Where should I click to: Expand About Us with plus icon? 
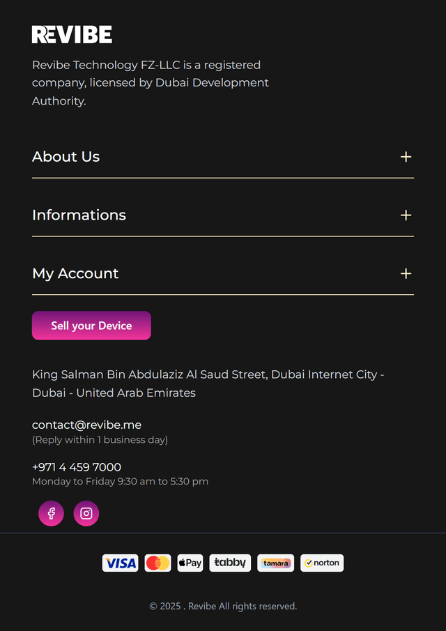pos(406,157)
